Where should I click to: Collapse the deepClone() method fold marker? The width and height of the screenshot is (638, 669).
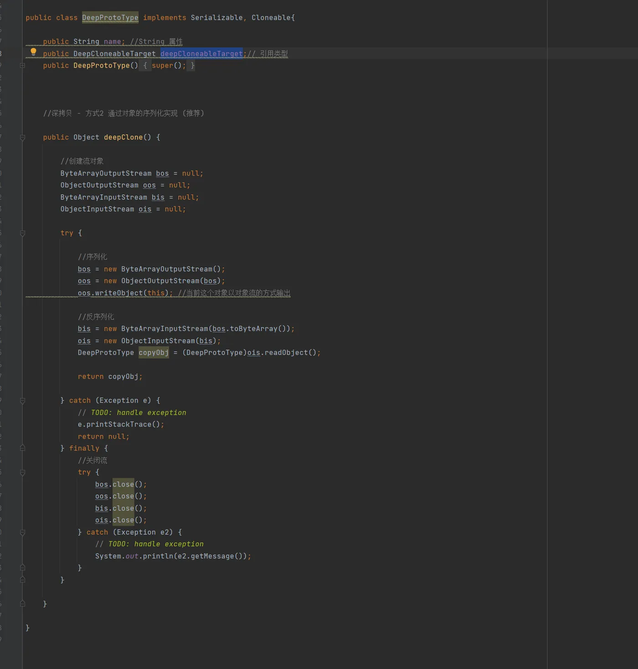tap(22, 138)
